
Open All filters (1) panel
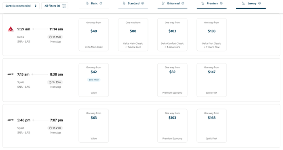coord(55,6)
